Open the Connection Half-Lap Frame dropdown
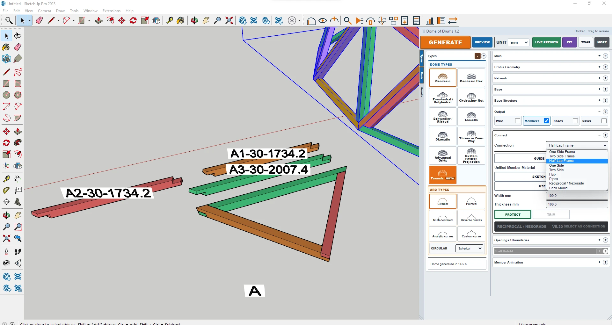612x325 pixels. tap(577, 145)
